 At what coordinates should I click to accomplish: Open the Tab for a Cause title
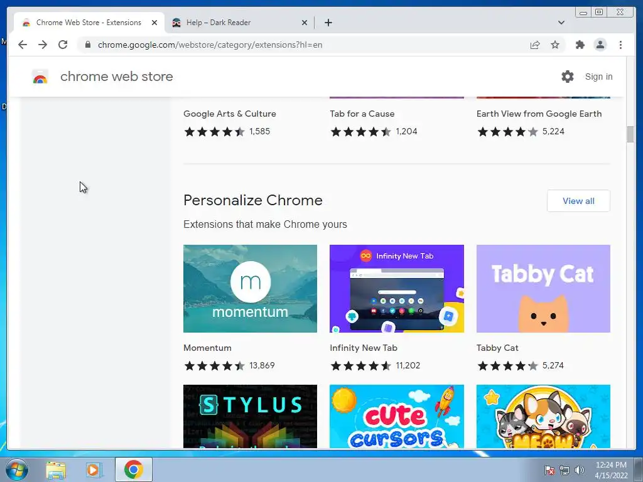pyautogui.click(x=362, y=114)
